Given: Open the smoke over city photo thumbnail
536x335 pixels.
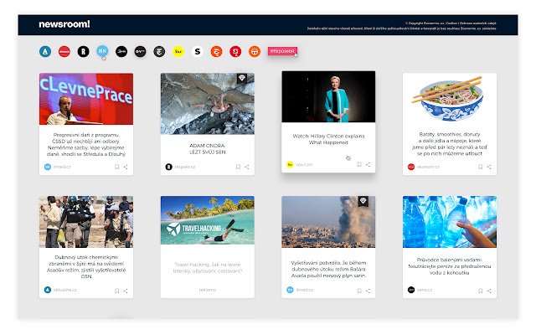Looking at the screenshot, I should (x=328, y=222).
